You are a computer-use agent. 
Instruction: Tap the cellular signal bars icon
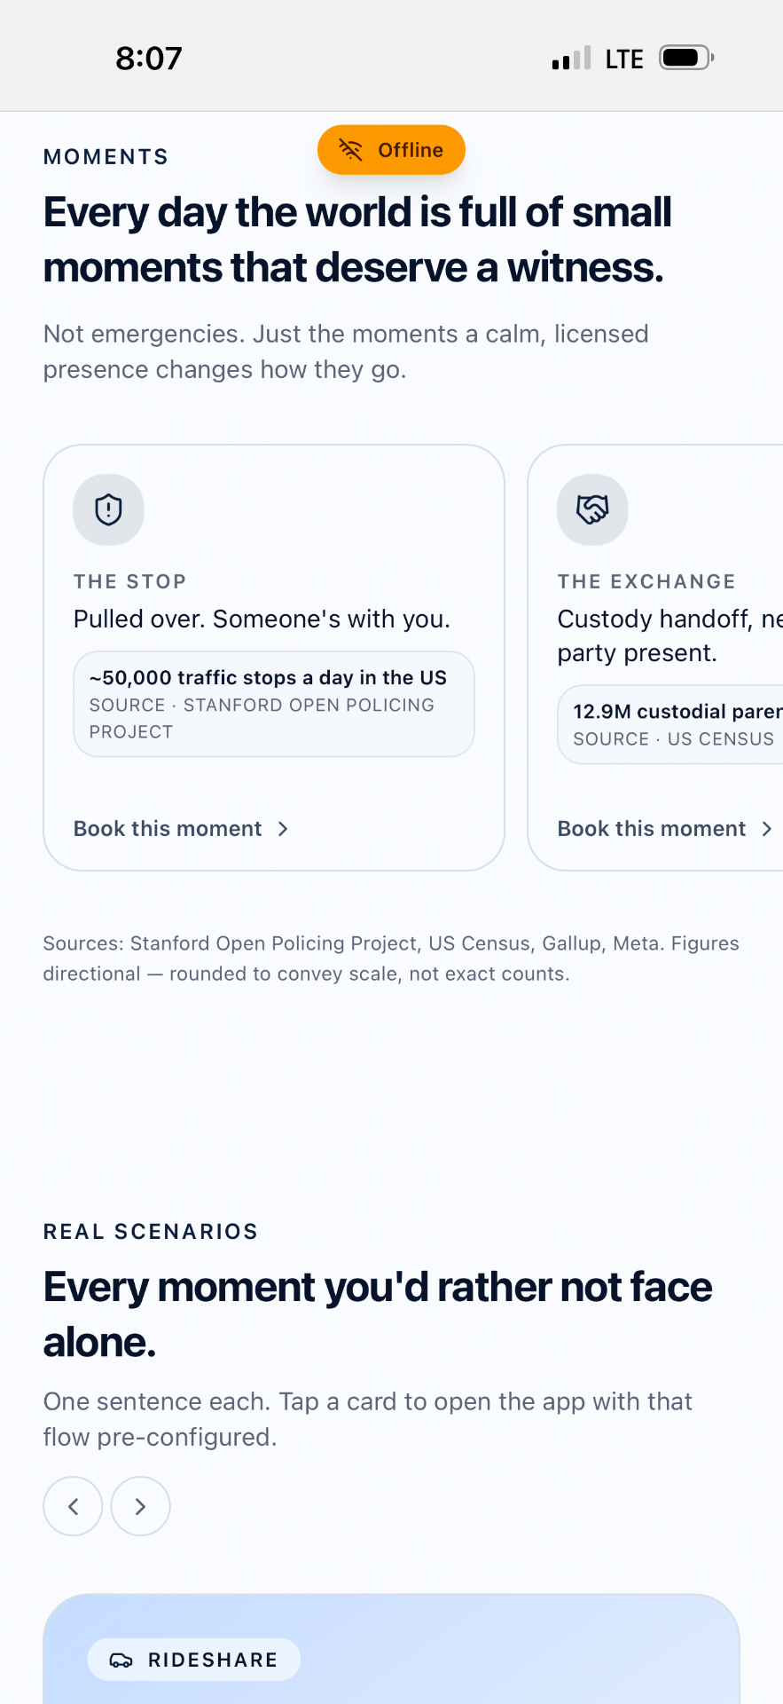pos(571,59)
